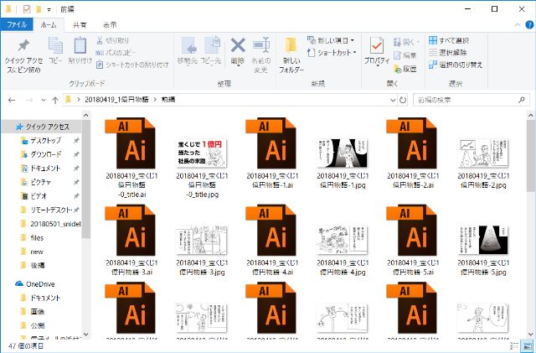Click Invert Selection (選択の切り替え)
The height and width of the screenshot is (353, 536).
[x=456, y=65]
